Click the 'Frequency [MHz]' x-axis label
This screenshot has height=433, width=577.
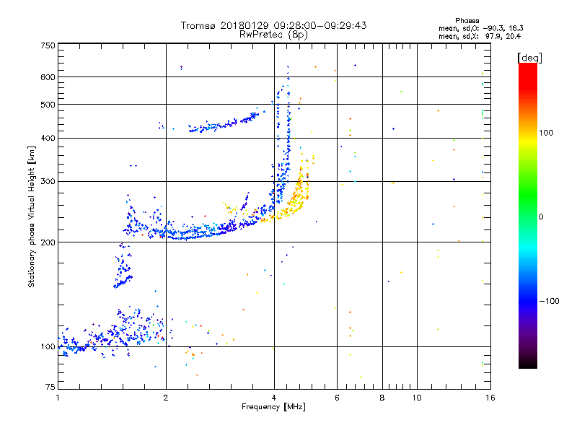coord(273,407)
